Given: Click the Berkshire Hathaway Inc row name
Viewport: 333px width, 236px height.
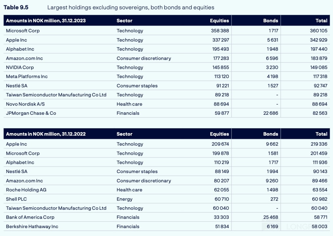Looking at the screenshot, I should [32, 226].
